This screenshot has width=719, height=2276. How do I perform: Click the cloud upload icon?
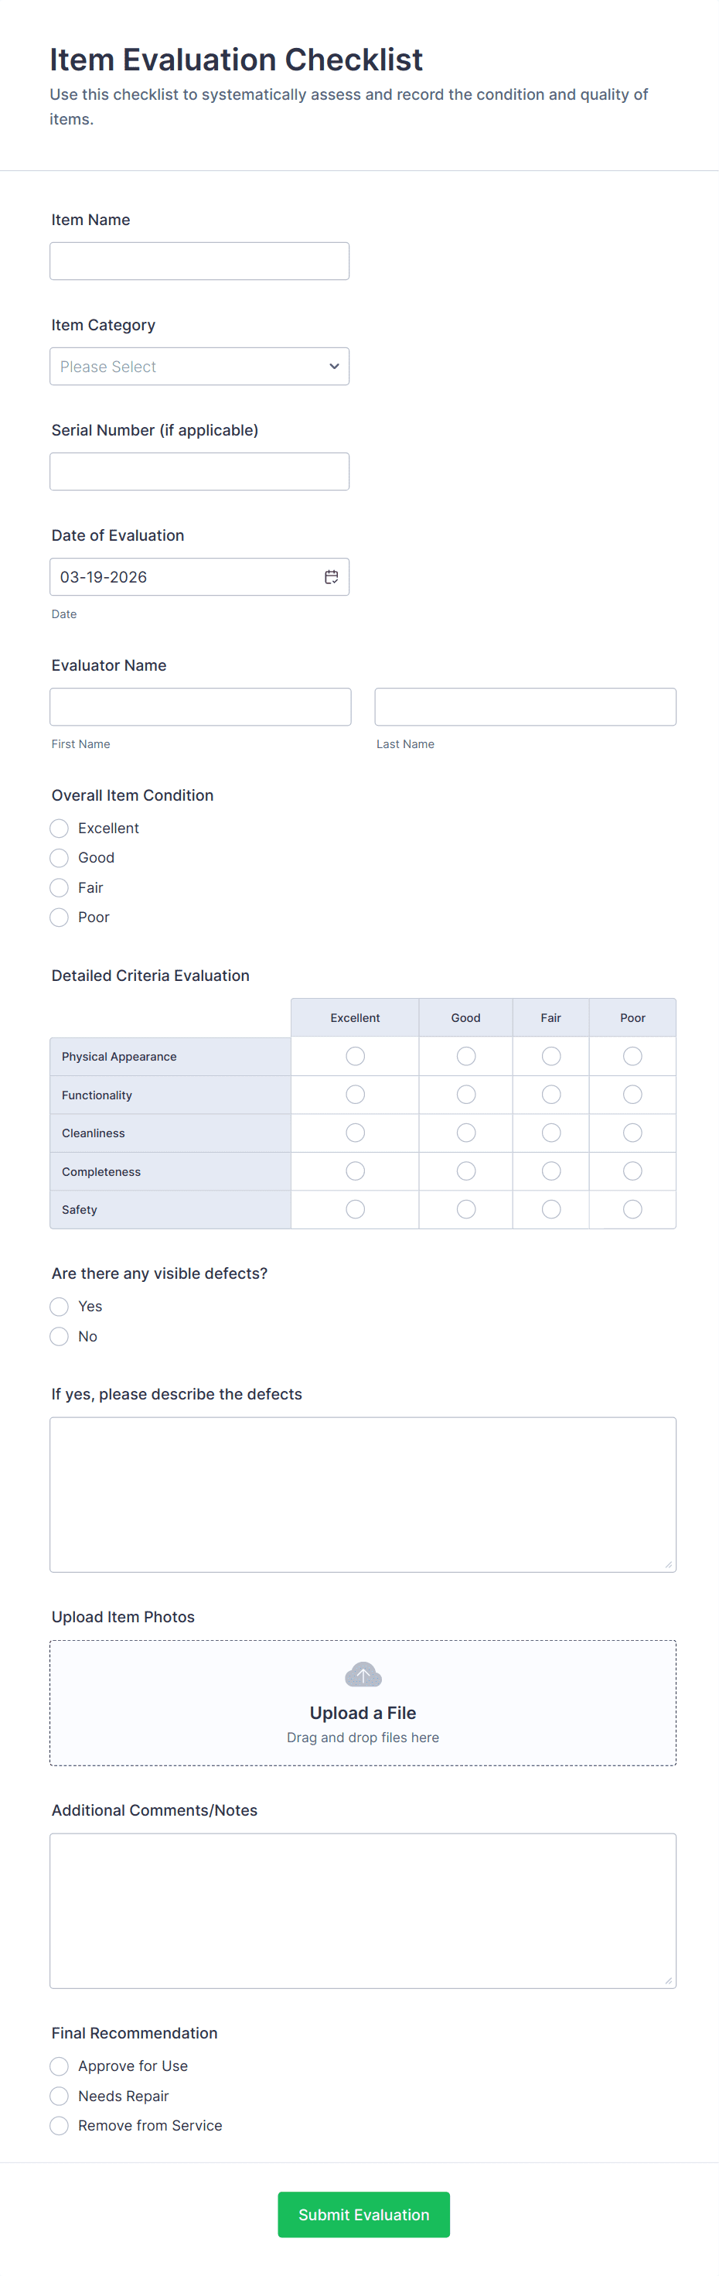click(362, 1673)
